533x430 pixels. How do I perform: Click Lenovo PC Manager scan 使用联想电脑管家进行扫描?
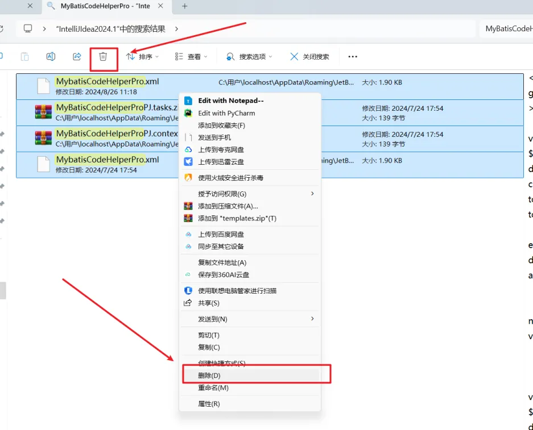(x=250, y=290)
